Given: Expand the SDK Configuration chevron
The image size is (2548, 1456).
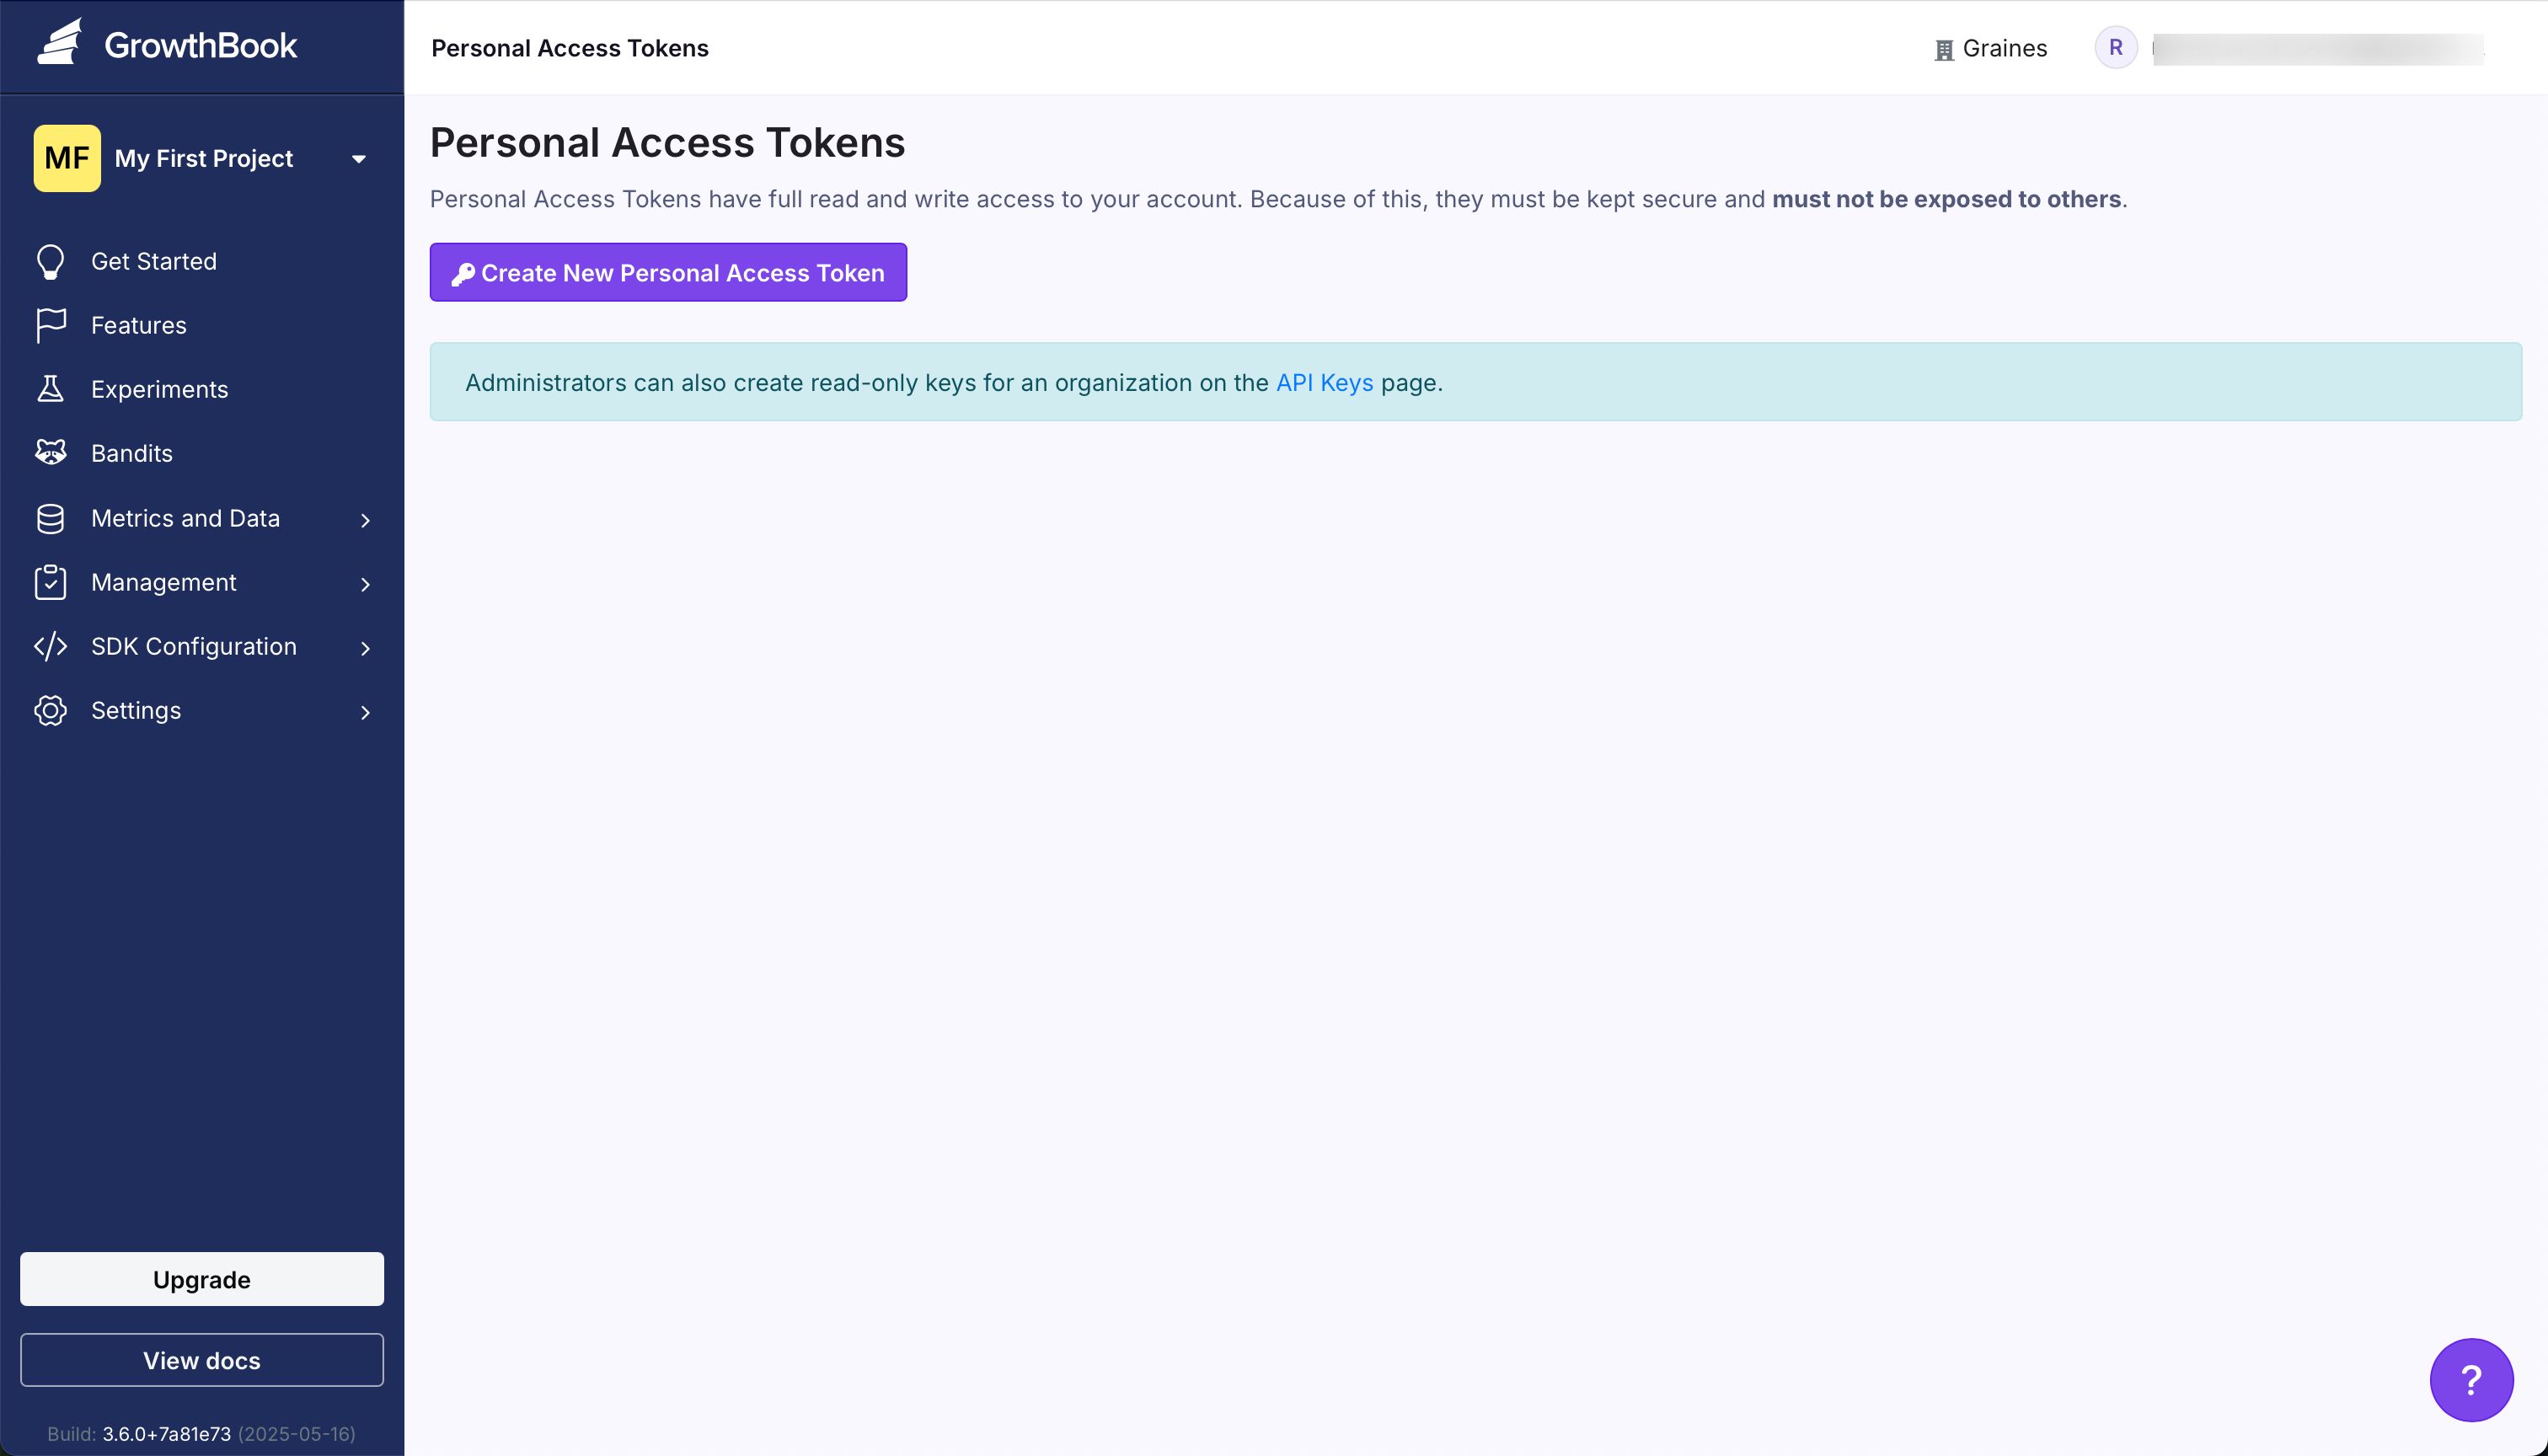Looking at the screenshot, I should (x=365, y=648).
